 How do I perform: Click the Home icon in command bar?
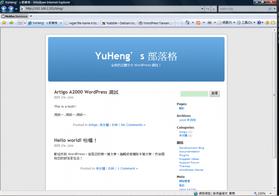187,23
